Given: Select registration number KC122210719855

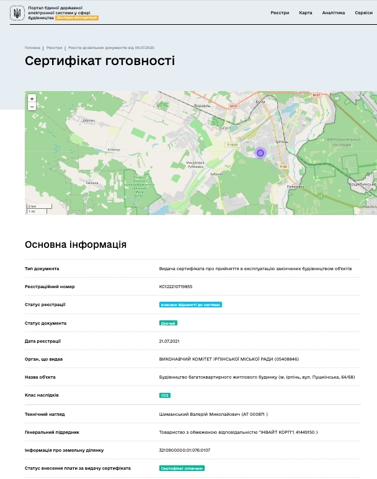Looking at the screenshot, I should [175, 286].
